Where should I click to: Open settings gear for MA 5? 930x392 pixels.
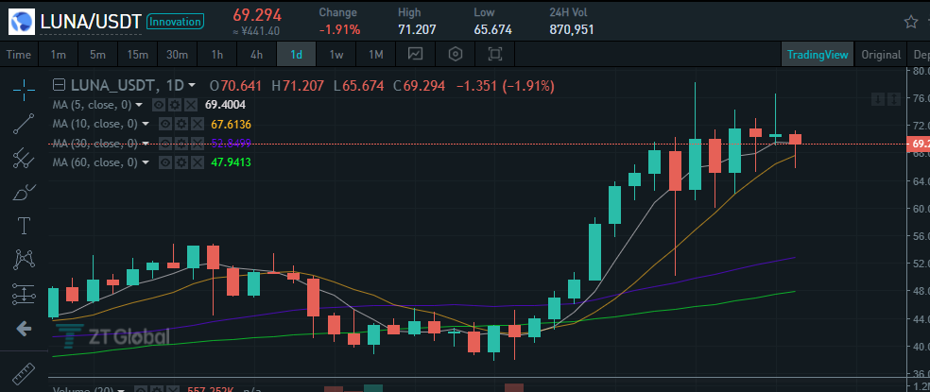coord(174,105)
